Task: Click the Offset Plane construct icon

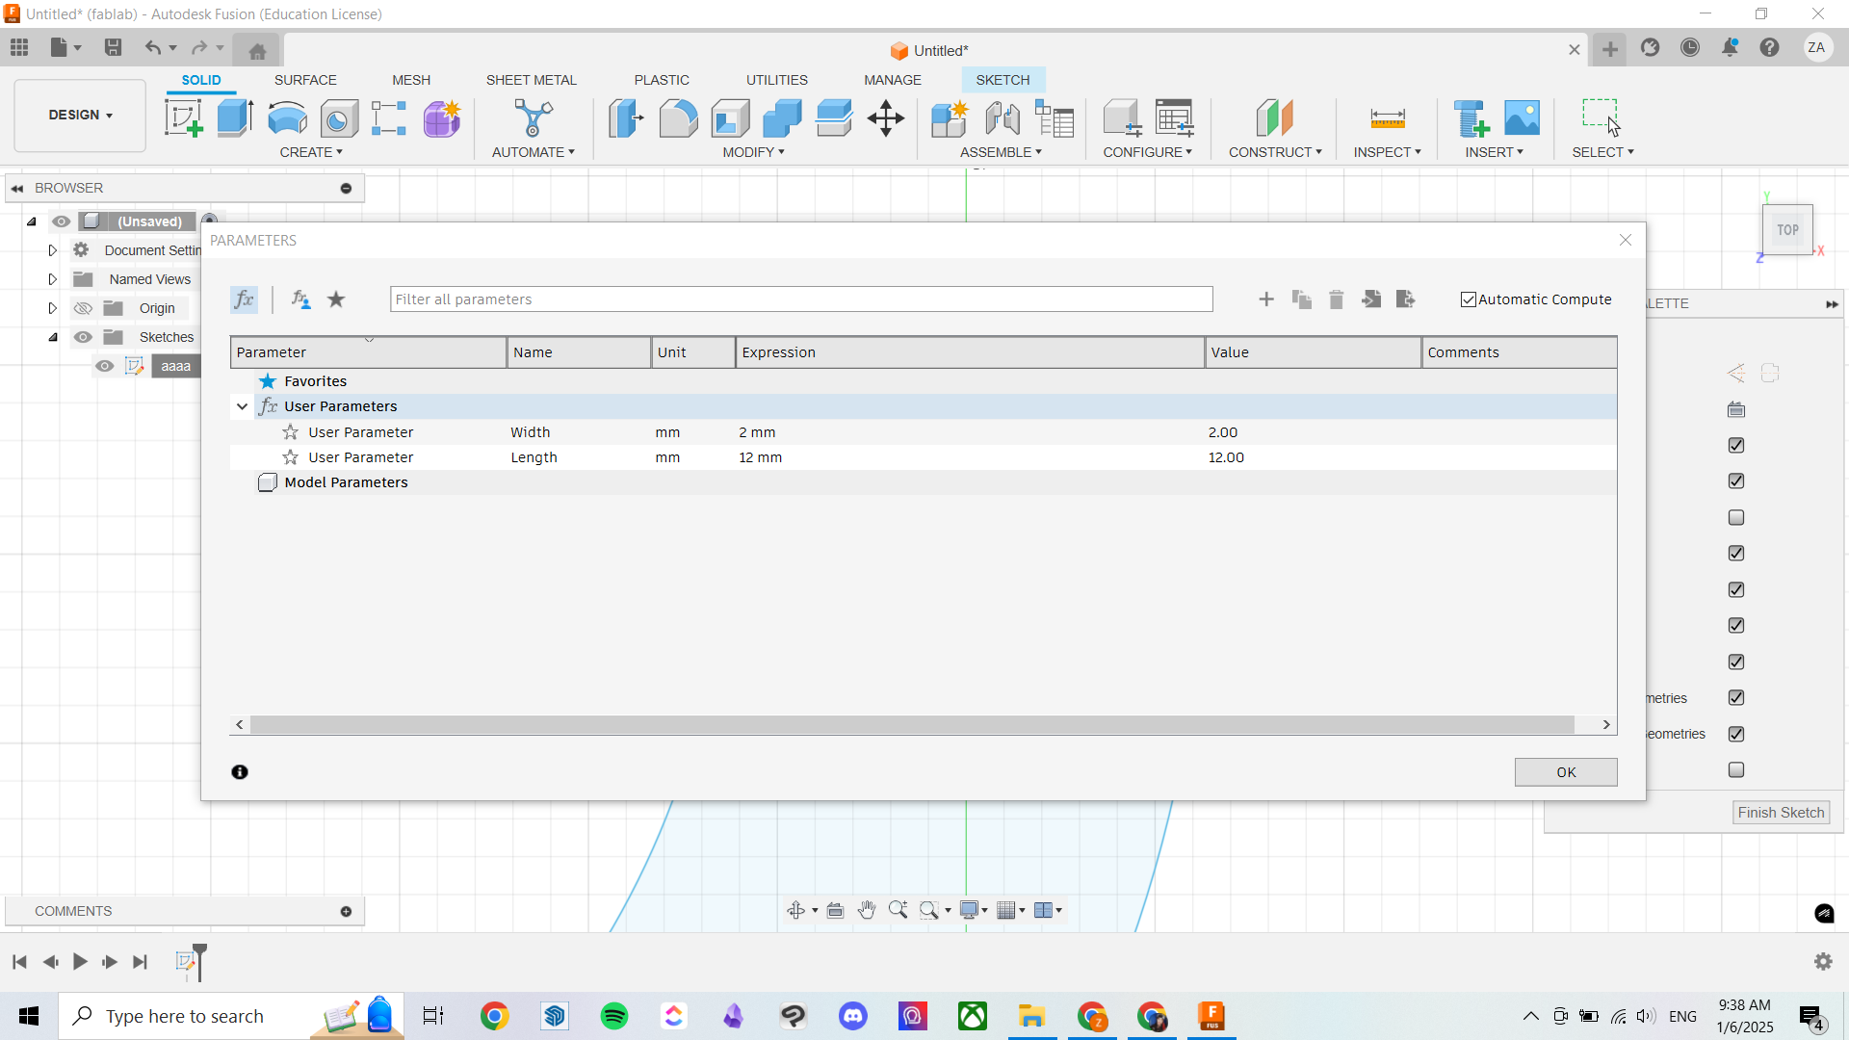Action: [x=1274, y=118]
